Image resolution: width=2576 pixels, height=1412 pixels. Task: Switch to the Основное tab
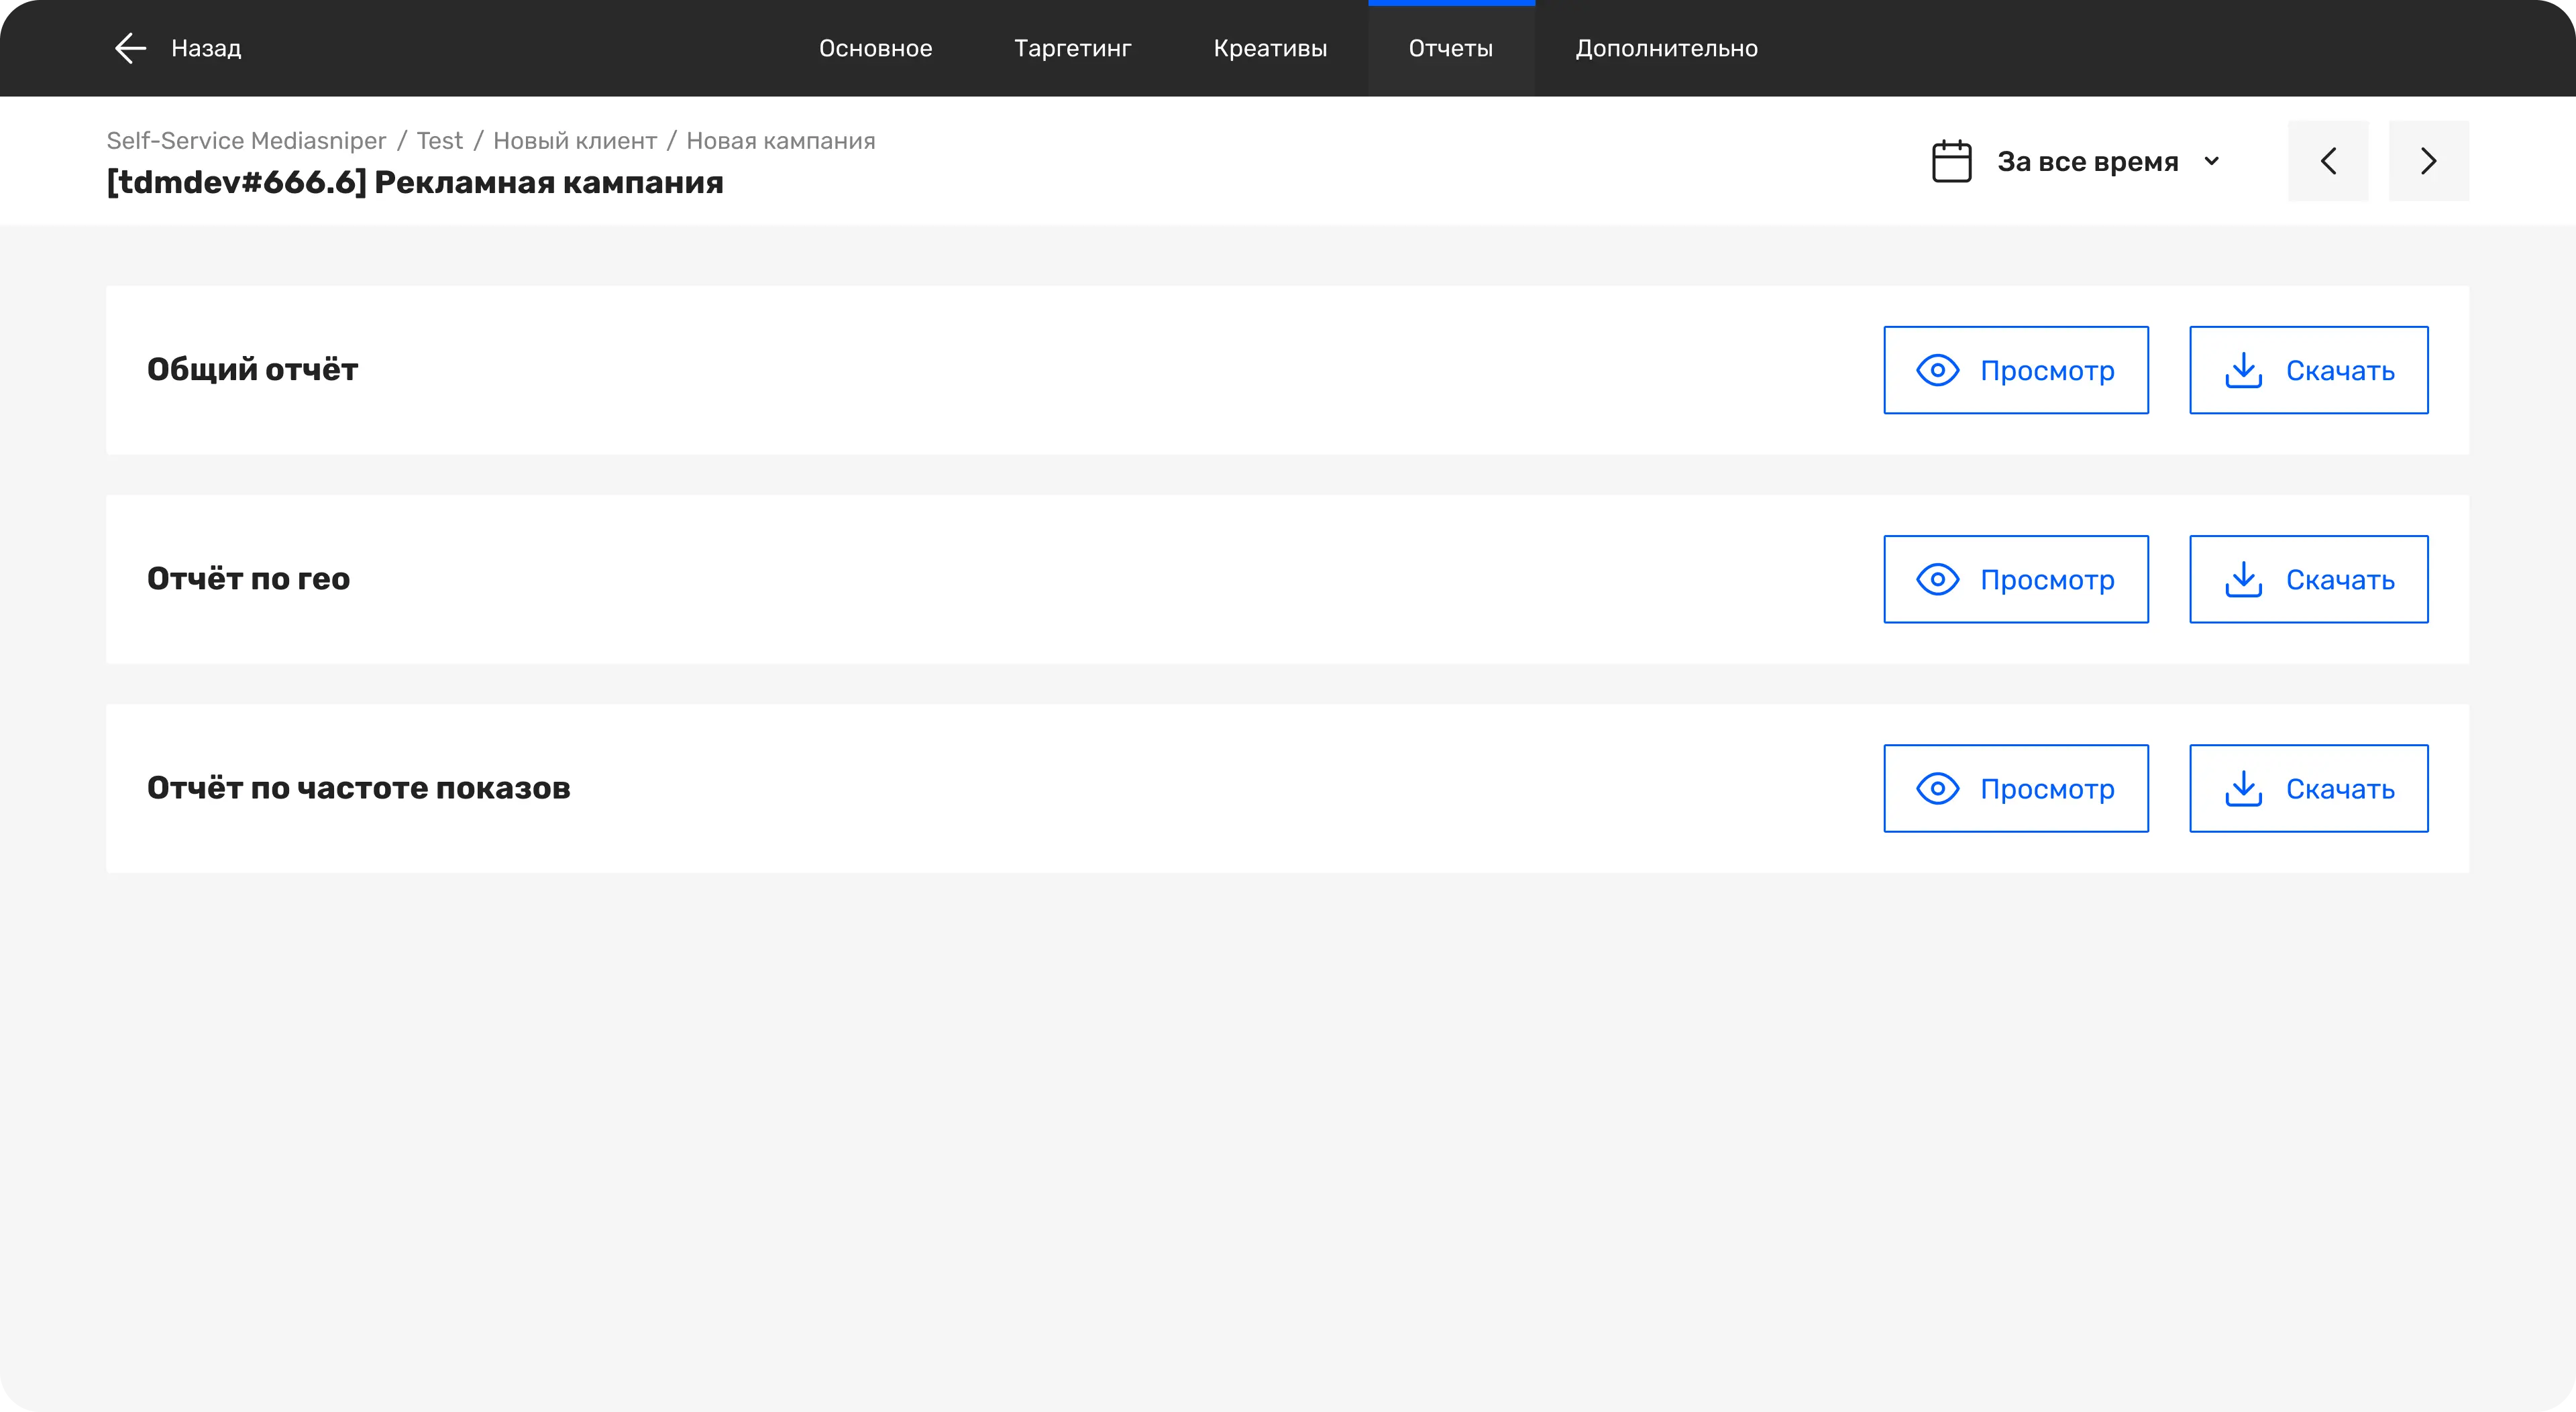(875, 48)
